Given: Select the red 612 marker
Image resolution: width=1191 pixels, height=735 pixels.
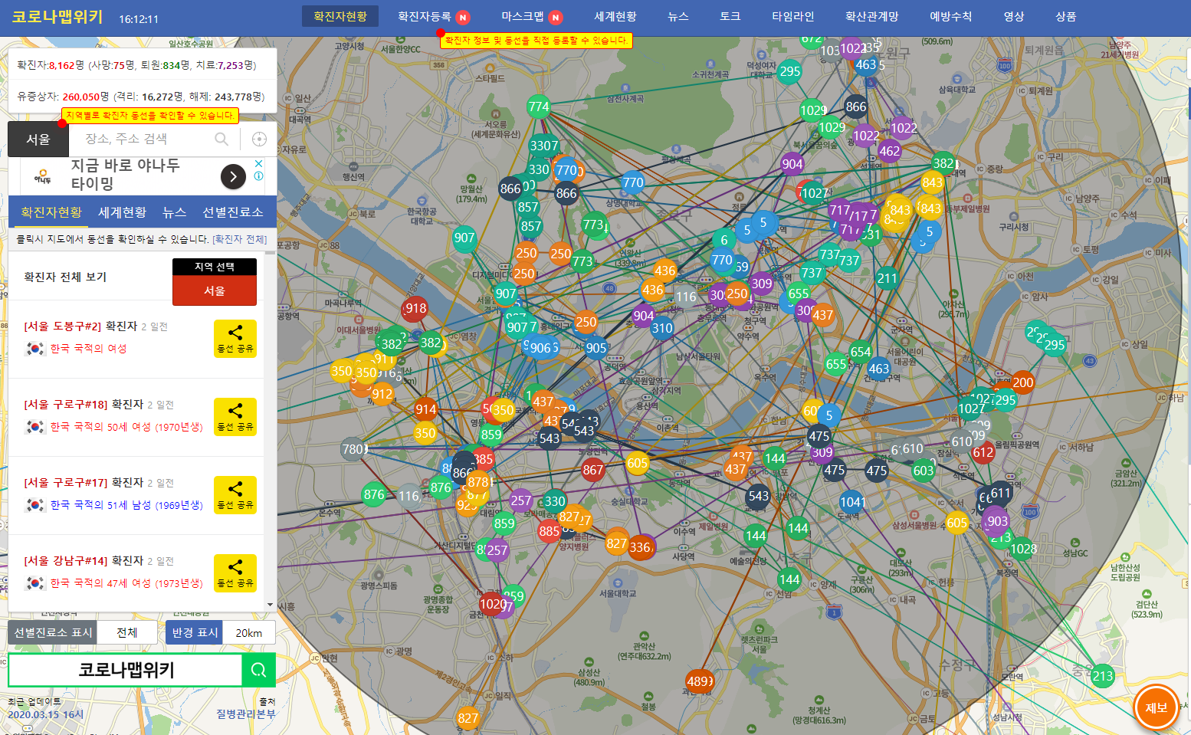Looking at the screenshot, I should click(x=983, y=452).
